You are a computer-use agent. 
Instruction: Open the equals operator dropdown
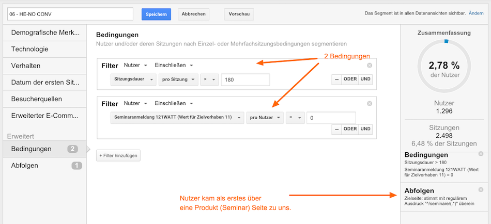pyautogui.click(x=295, y=118)
